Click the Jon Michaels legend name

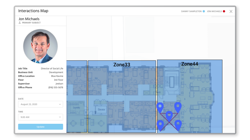pos(214,11)
